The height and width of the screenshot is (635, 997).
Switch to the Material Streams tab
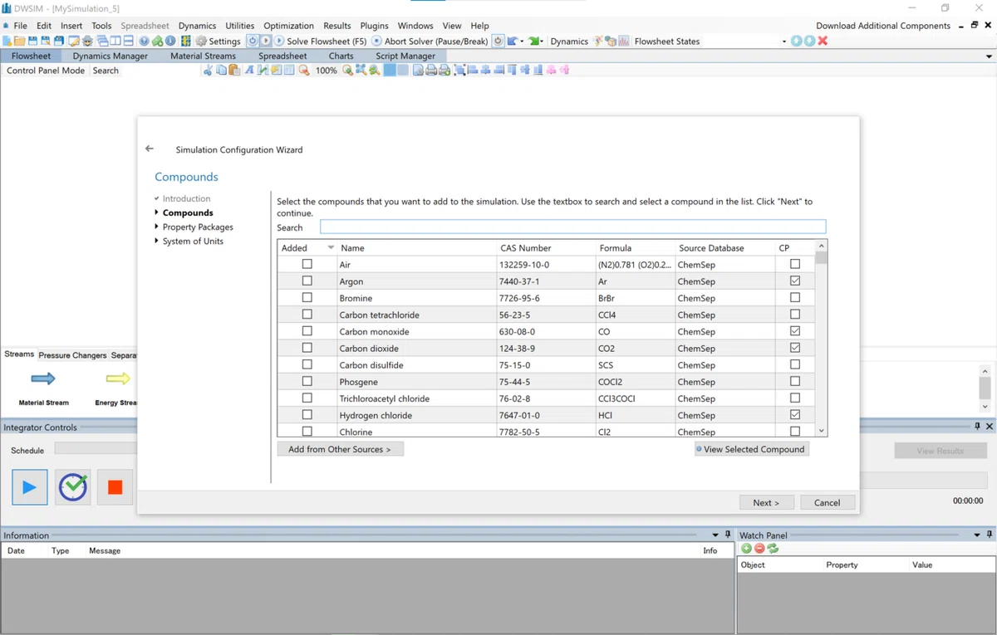pyautogui.click(x=203, y=56)
